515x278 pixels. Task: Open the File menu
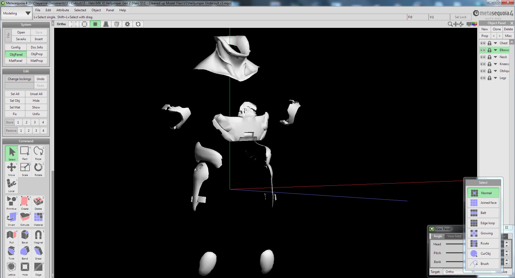38,10
